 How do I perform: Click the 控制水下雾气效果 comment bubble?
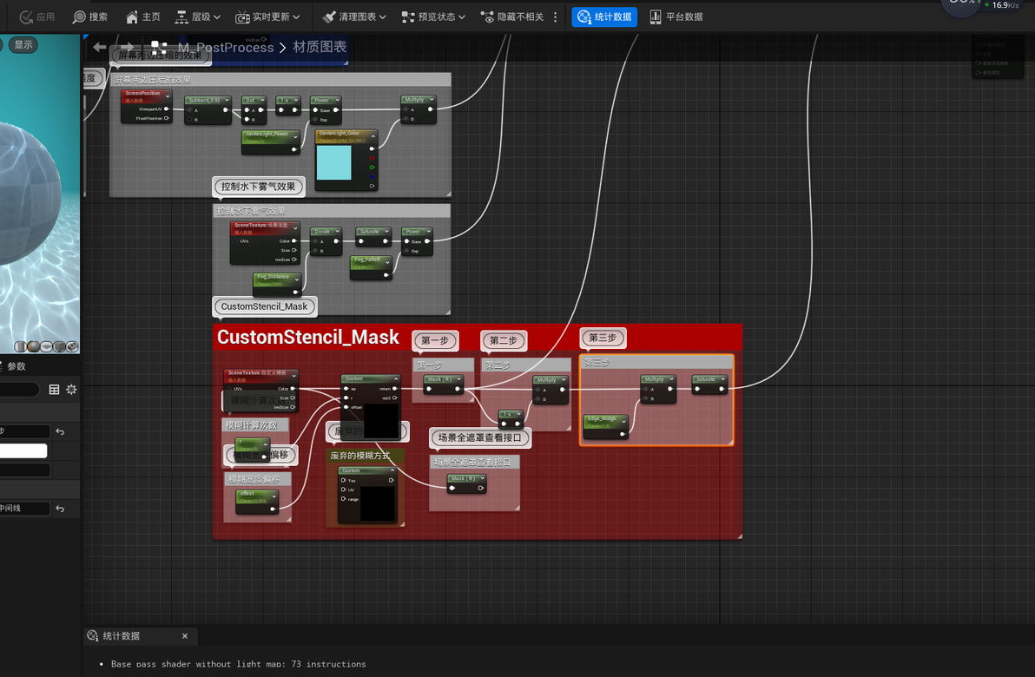point(258,187)
